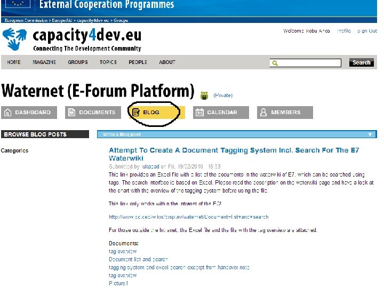Switch to the DOCUMENTS tab
Viewport: 384px width, 288px height.
93,113
